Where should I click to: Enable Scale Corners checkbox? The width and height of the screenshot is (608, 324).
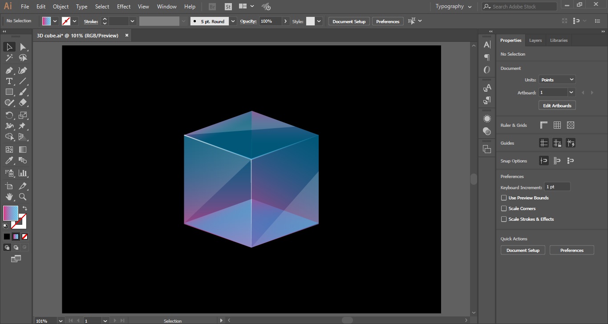coord(504,209)
